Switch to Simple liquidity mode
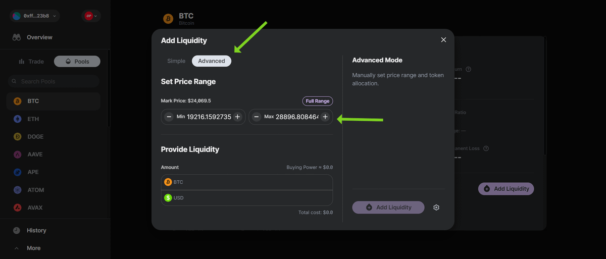This screenshot has width=606, height=259. click(x=176, y=61)
